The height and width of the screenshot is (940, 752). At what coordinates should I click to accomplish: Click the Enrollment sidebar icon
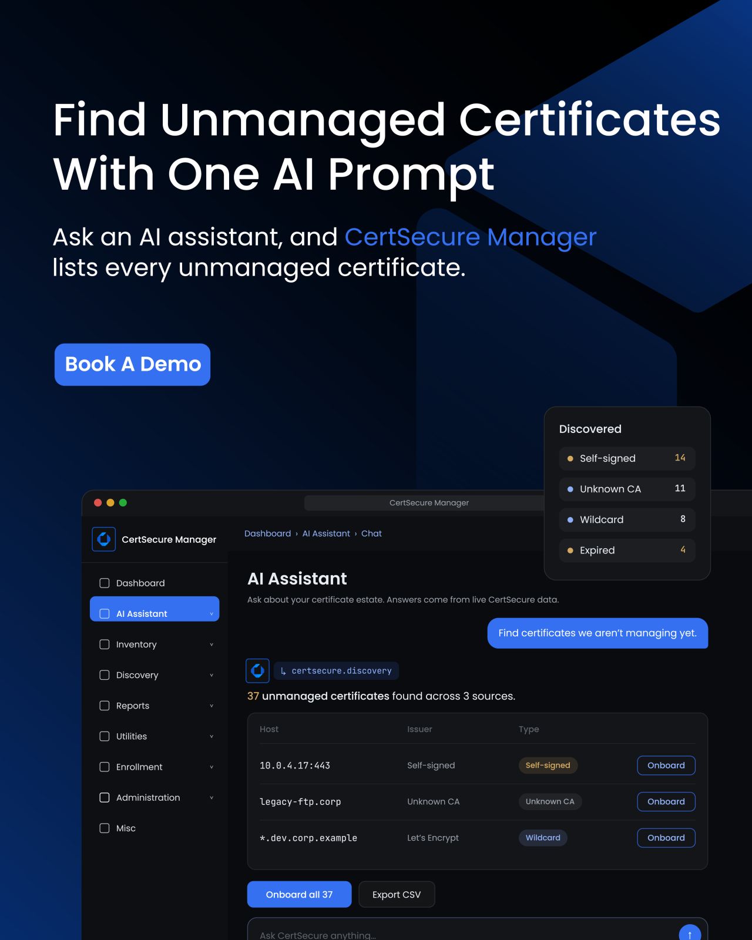tap(105, 767)
